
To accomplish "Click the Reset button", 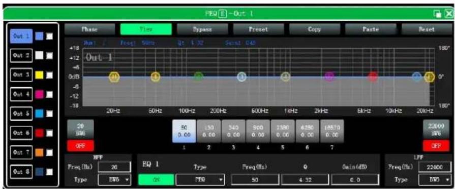I will tap(427, 29).
